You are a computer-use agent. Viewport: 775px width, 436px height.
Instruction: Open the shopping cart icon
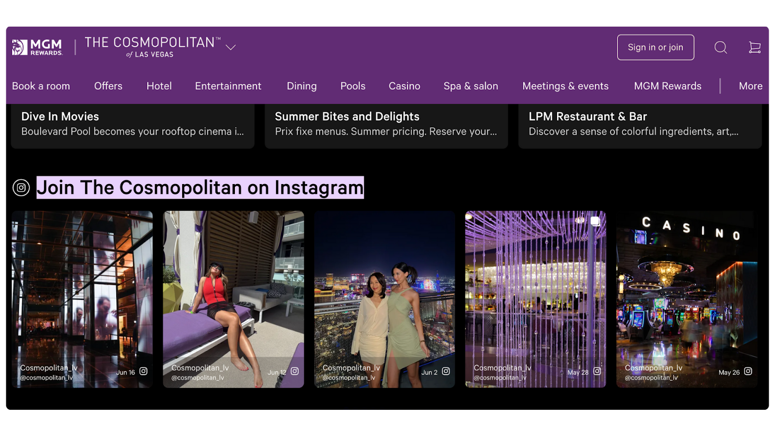pyautogui.click(x=755, y=47)
